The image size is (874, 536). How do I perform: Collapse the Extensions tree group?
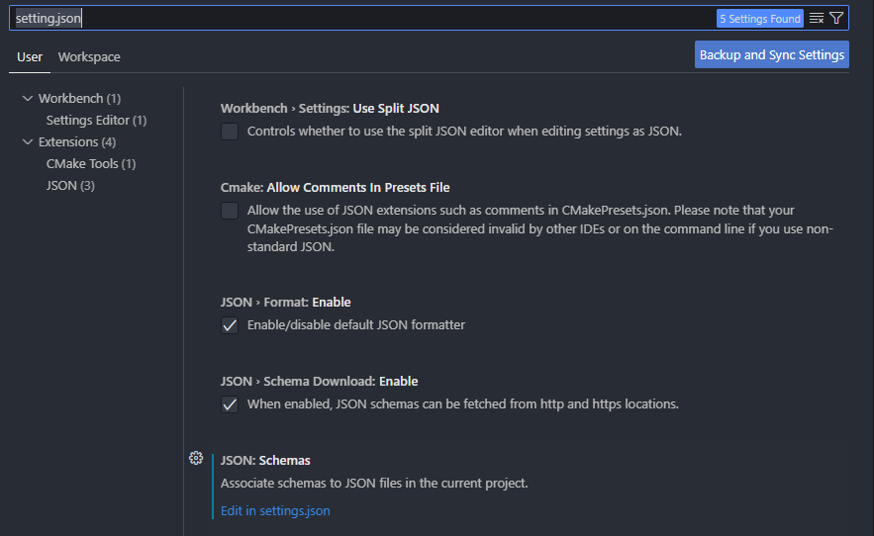point(28,142)
